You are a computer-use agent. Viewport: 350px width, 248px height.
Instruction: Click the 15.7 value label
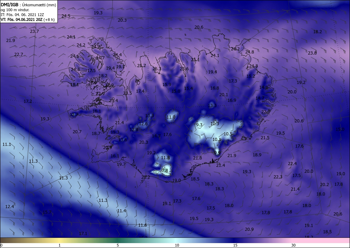click(47, 212)
